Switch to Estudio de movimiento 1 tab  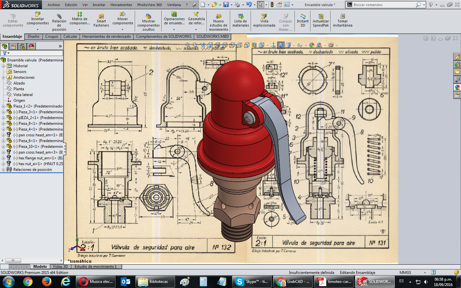click(x=95, y=267)
